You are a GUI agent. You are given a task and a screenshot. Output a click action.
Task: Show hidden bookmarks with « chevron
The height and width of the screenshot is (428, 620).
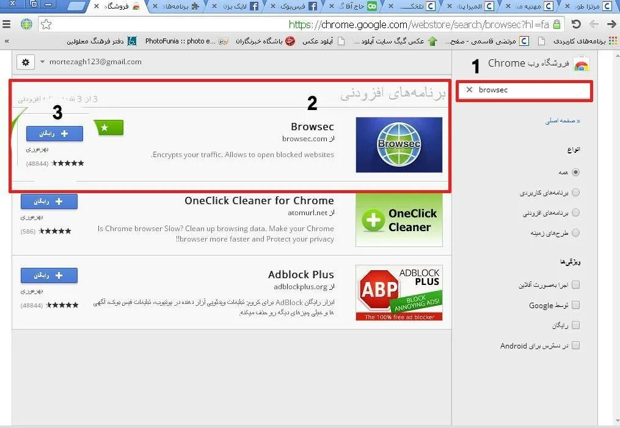tap(6, 41)
